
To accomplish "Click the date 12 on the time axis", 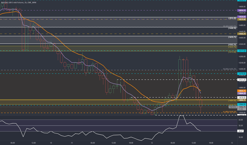I will [152, 143].
